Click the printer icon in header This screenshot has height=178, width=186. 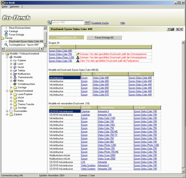[x=173, y=29]
